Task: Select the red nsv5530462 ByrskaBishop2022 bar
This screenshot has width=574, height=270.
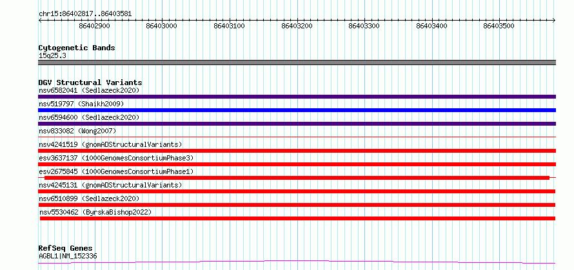Action: click(x=297, y=218)
